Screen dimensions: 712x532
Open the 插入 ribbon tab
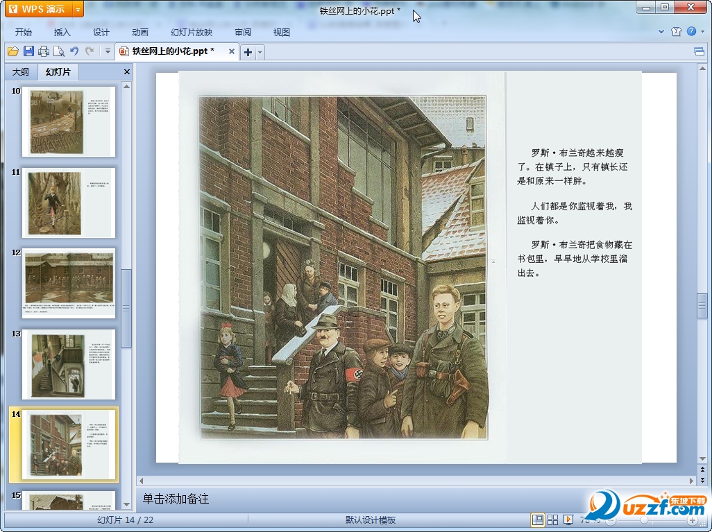[62, 32]
